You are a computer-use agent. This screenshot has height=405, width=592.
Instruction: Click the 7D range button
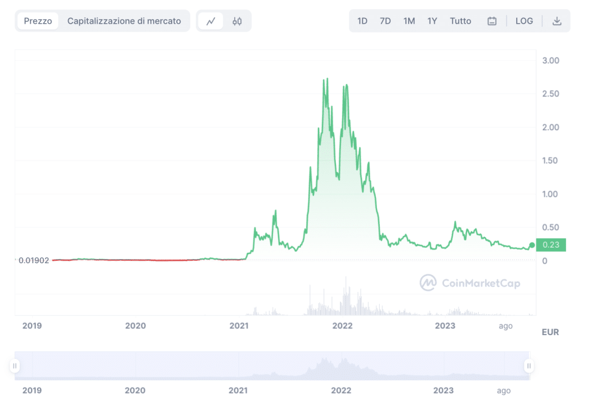pos(385,20)
